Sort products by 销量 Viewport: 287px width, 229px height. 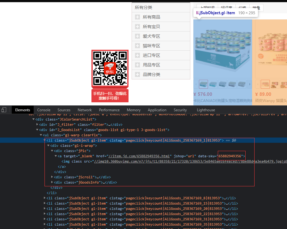[256, 8]
